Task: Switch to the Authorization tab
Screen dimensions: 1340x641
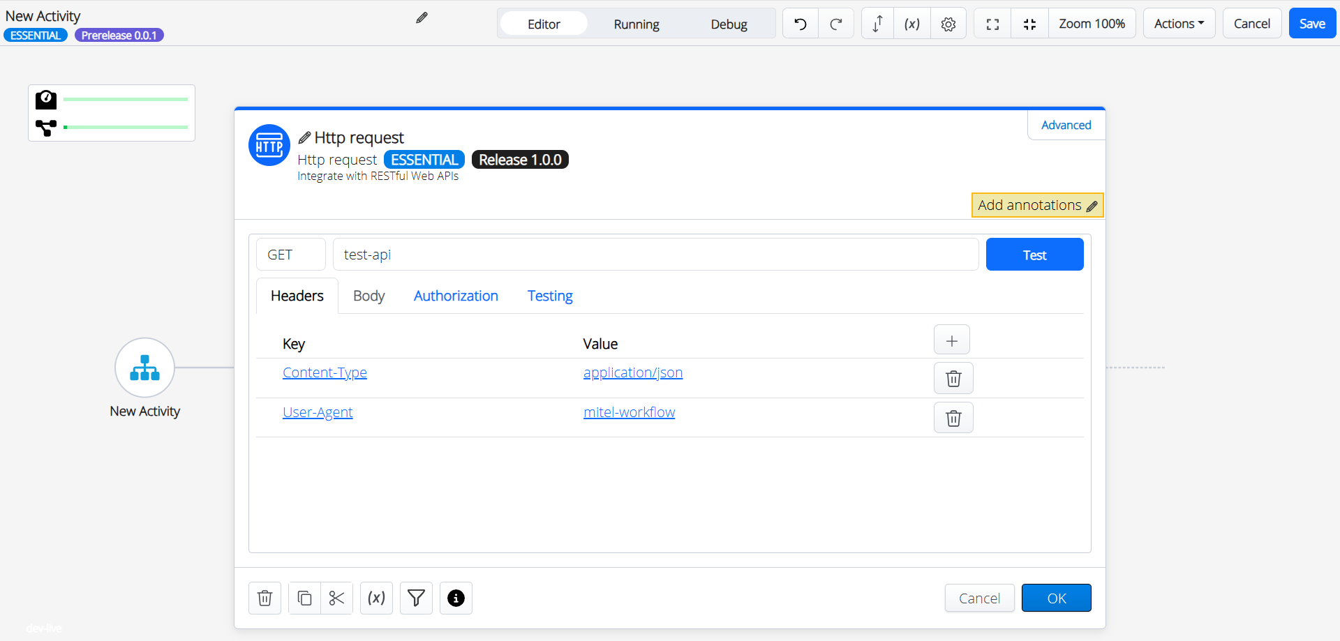Action: (456, 295)
